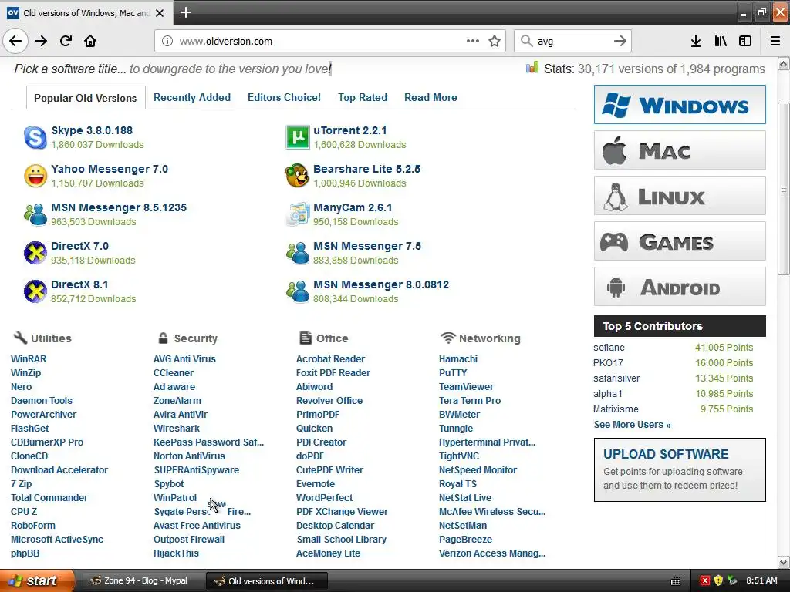This screenshot has height=592, width=790.
Task: Open the Evernote link
Action: coord(316,484)
